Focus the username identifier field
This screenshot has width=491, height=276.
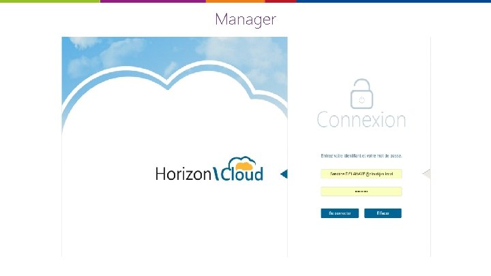tap(361, 174)
